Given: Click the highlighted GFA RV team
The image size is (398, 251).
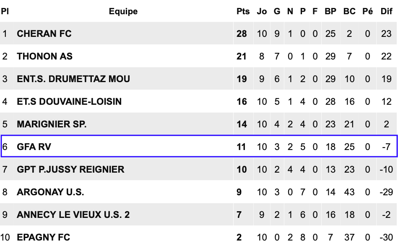Looking at the screenshot, I should pos(34,147).
